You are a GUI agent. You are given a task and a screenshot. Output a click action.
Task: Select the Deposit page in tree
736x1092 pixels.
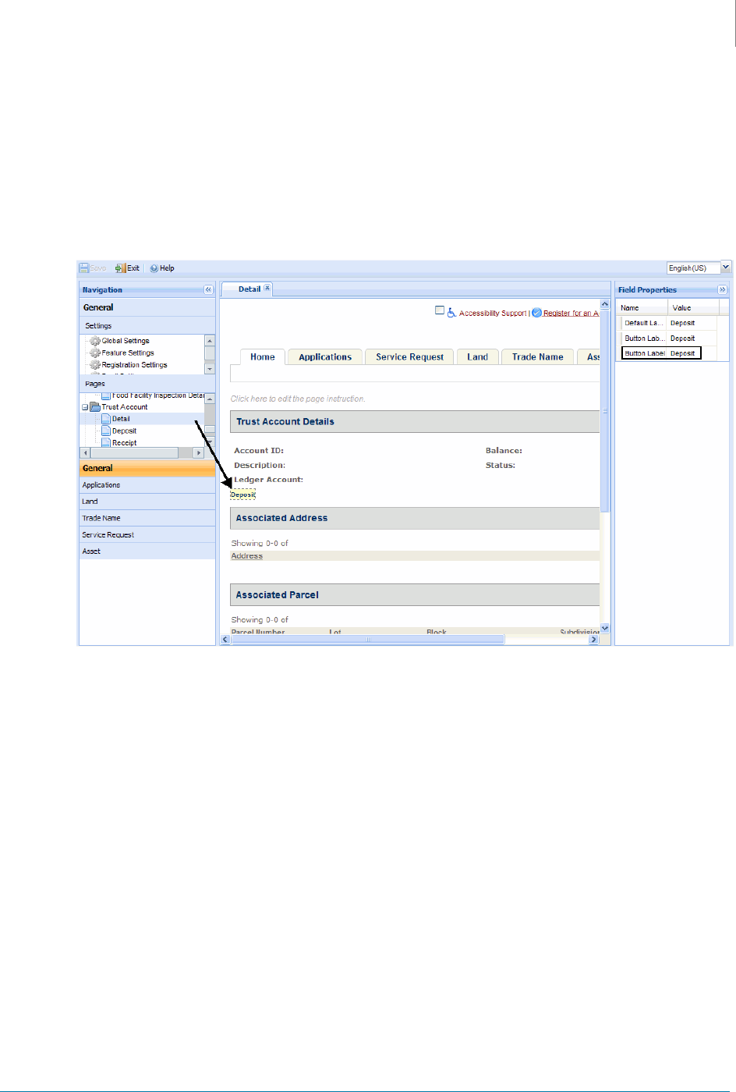[x=124, y=431]
